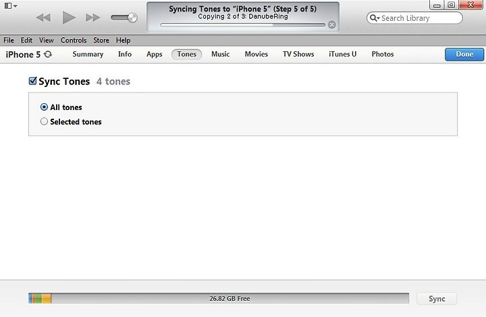Click the Sync button
Image resolution: width=486 pixels, height=317 pixels.
[x=437, y=299]
